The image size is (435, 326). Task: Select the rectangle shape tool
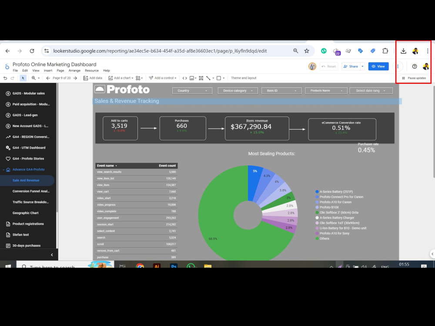pos(219,78)
